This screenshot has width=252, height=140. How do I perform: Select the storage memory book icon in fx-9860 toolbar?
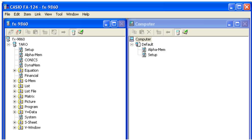coord(81,32)
